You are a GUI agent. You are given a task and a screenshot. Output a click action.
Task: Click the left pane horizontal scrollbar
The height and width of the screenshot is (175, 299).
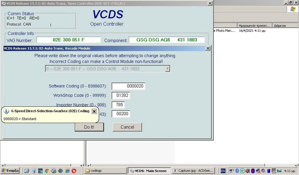click(x=42, y=165)
